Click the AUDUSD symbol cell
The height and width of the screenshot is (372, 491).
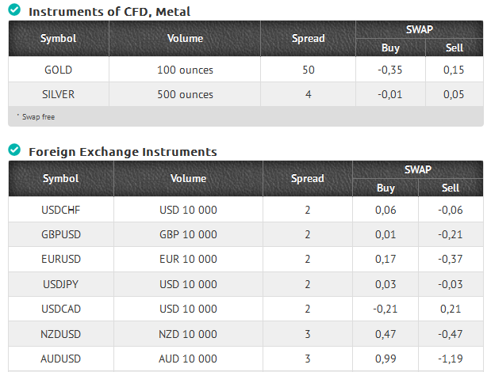[x=61, y=359]
